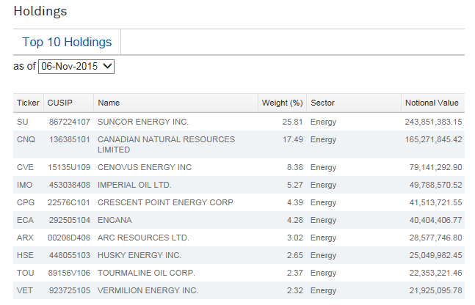Click the weight value 4.28
Screen dimensions: 475x305
[295, 220]
